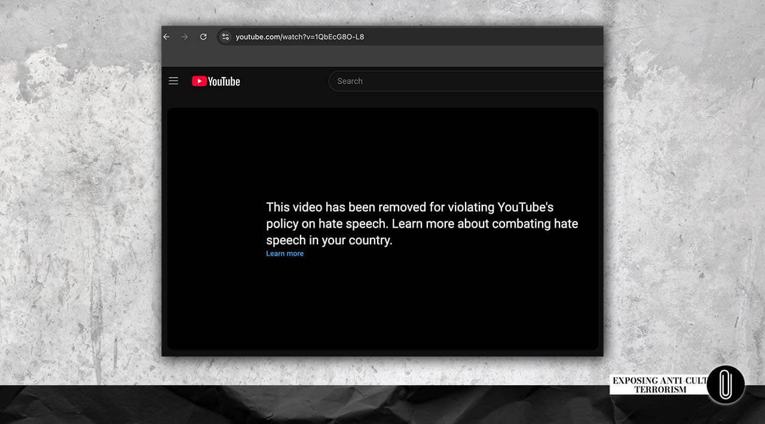Follow the blue Learn more link
Image resolution: width=765 pixels, height=424 pixels.
pos(284,254)
